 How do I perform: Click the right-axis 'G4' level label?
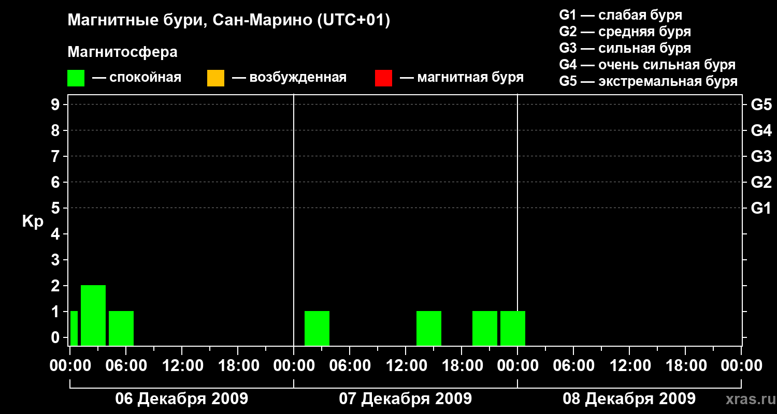pyautogui.click(x=761, y=130)
